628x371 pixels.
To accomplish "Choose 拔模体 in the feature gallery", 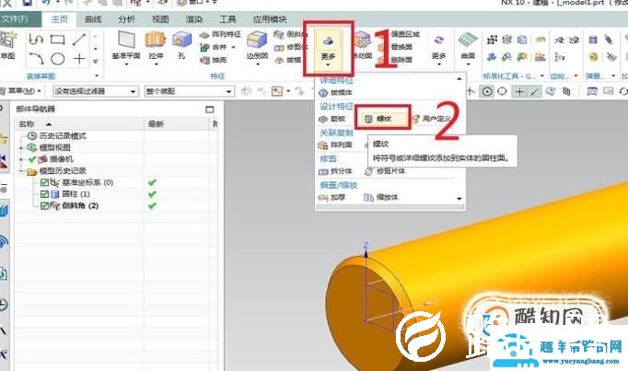I will point(335,93).
